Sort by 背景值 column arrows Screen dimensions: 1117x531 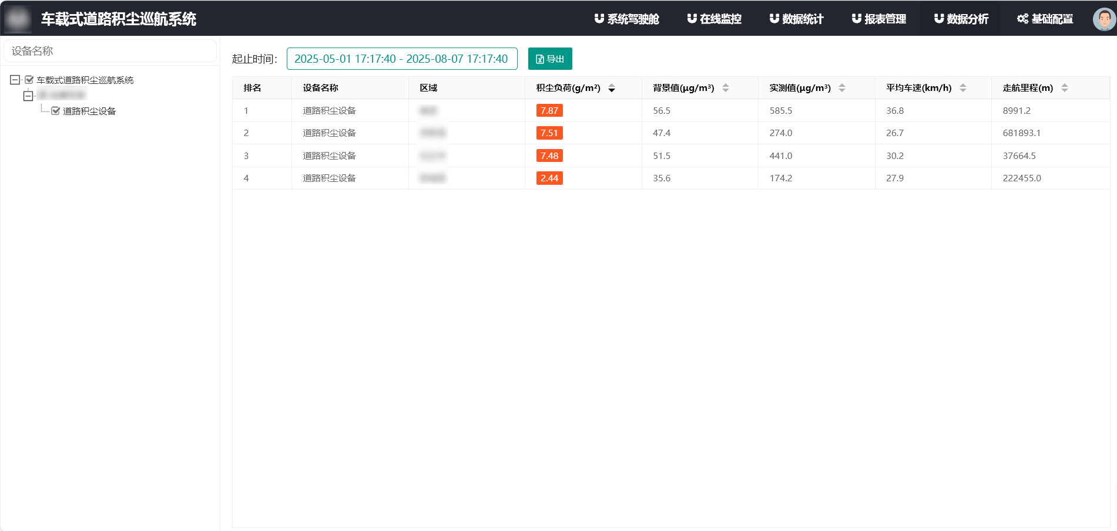726,88
